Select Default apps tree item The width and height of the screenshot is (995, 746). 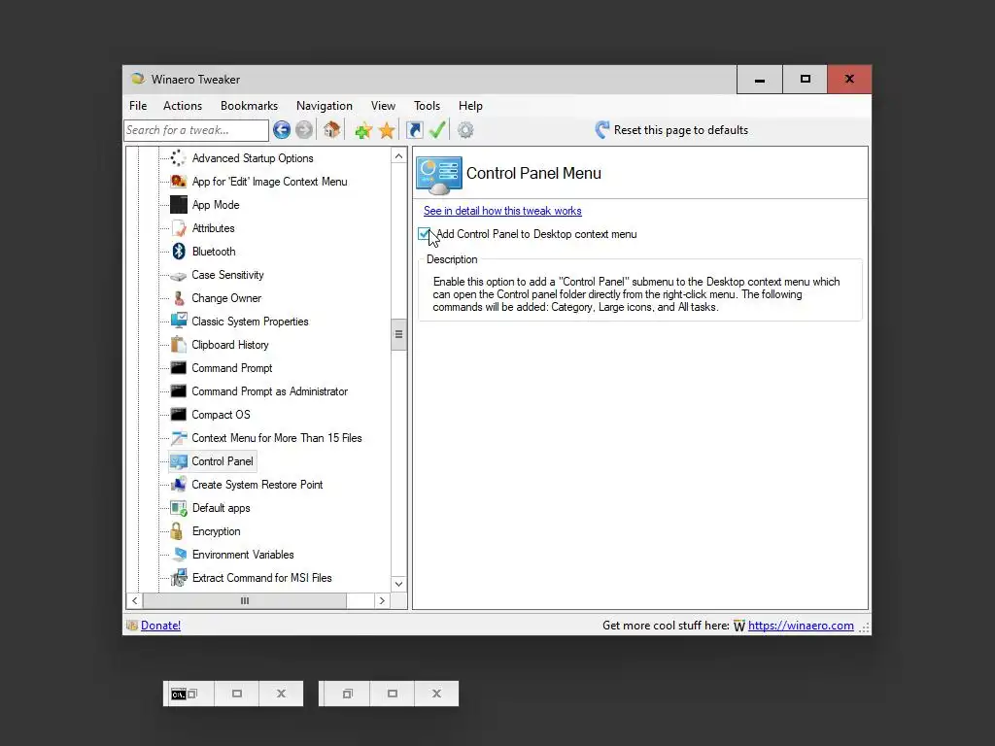pos(221,508)
